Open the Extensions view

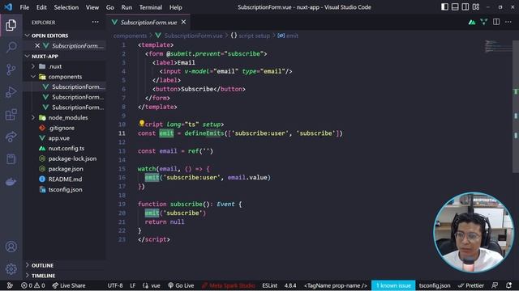pos(11,115)
